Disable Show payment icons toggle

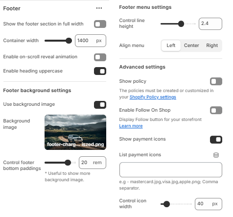[x=216, y=140]
